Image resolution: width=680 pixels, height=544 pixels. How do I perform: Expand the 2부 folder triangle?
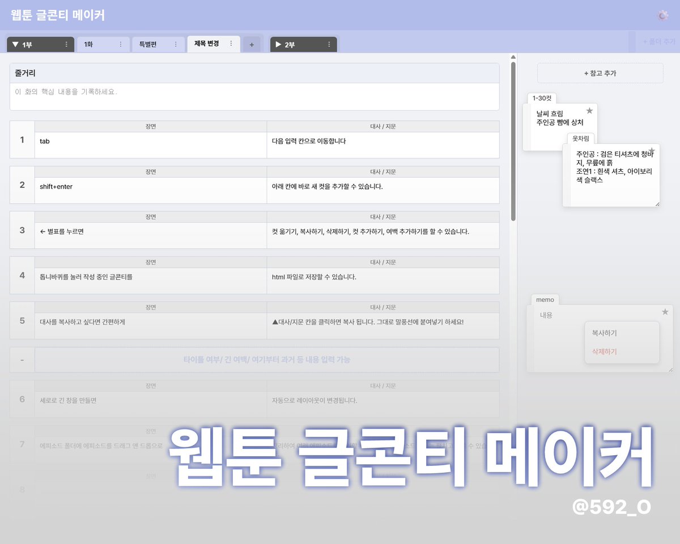pyautogui.click(x=278, y=44)
